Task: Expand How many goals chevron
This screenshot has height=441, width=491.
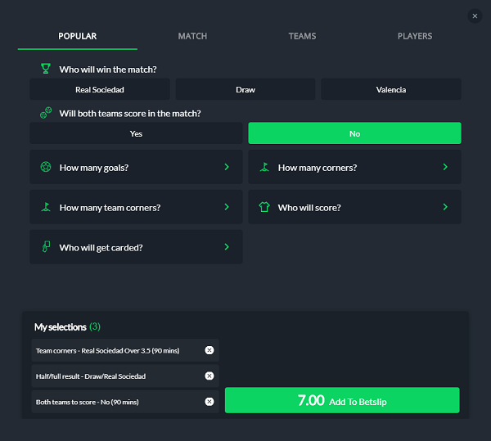Action: tap(227, 167)
